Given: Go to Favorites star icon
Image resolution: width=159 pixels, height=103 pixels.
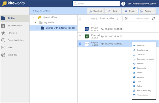Looking at the screenshot, I should [x=3, y=33].
